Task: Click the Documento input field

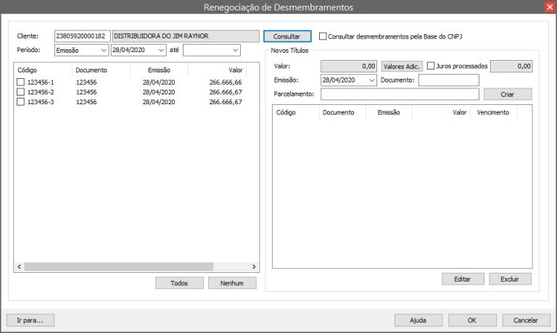Action: coord(449,80)
